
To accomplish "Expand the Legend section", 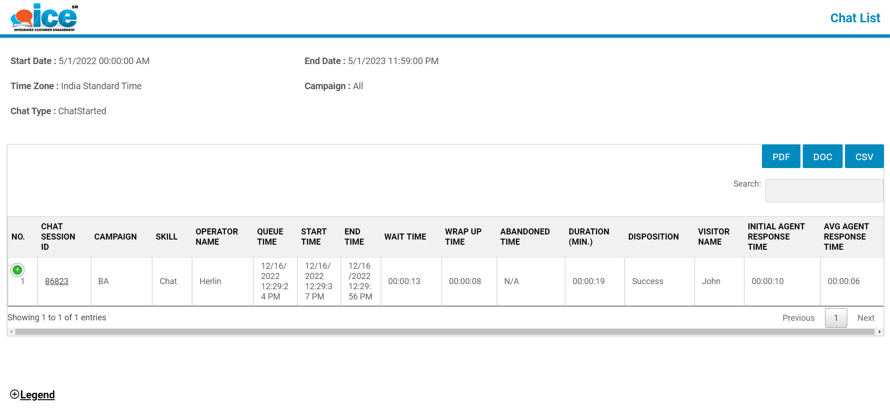I will (32, 395).
